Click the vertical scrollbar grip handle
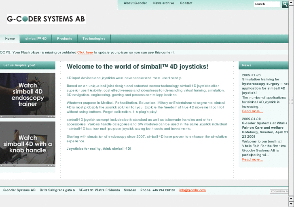Image resolution: width=294 pixels, height=220 pixels. [291, 101]
